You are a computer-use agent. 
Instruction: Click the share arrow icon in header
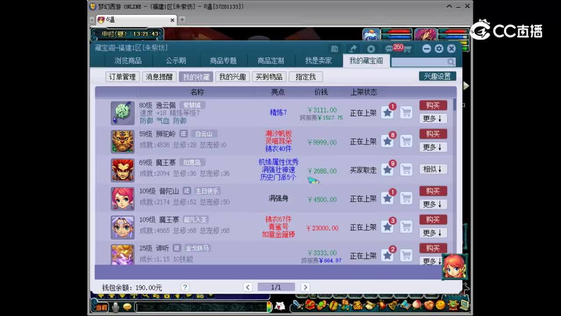pos(353,49)
